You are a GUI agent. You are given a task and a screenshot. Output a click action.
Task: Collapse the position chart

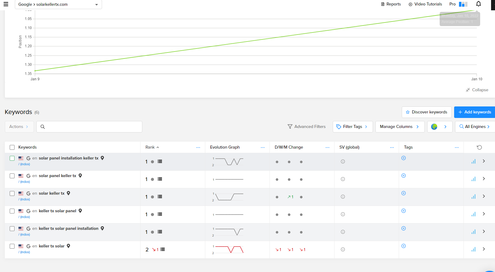pyautogui.click(x=477, y=90)
